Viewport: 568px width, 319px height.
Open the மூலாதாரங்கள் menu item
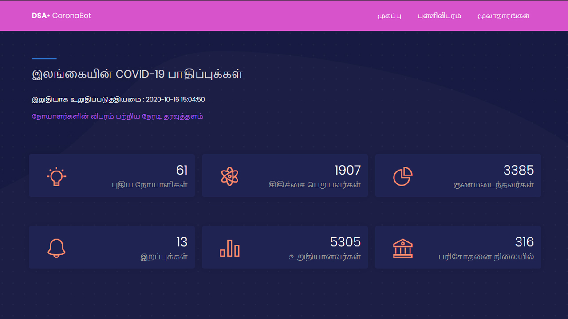(504, 16)
